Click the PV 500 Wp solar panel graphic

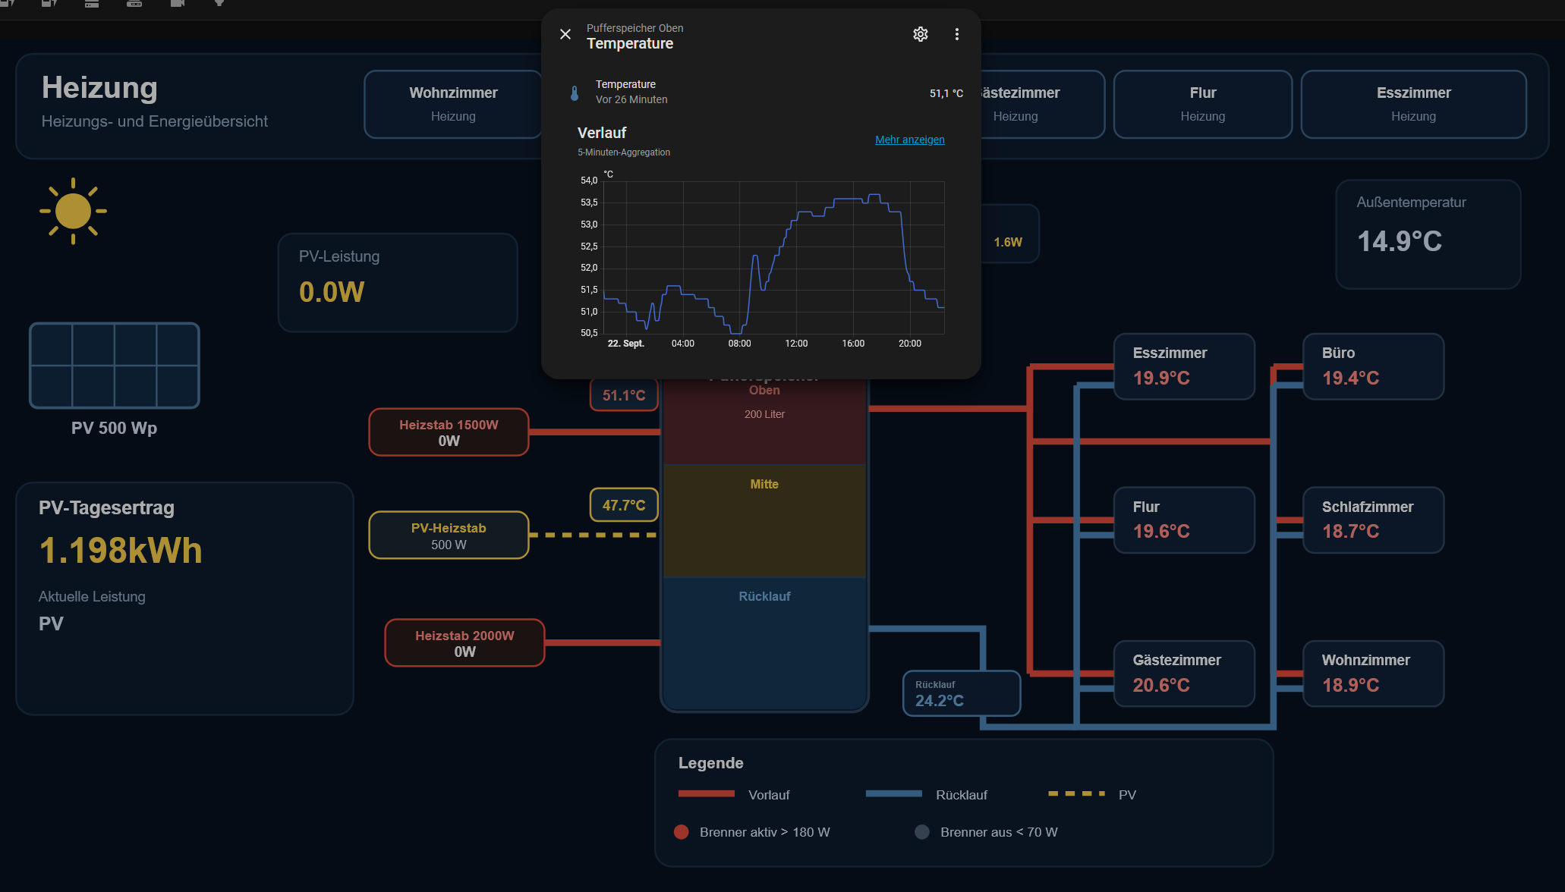115,366
